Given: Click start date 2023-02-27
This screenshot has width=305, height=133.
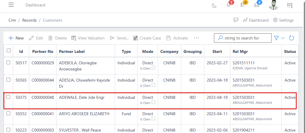Looking at the screenshot, I should [217, 63].
